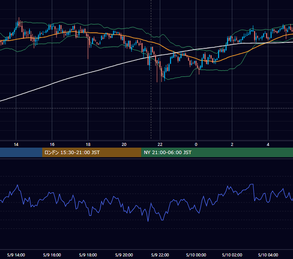This screenshot has width=293, height=259.
Task: Click the oscillator's flat-top peak after 02:00
Action: point(252,184)
